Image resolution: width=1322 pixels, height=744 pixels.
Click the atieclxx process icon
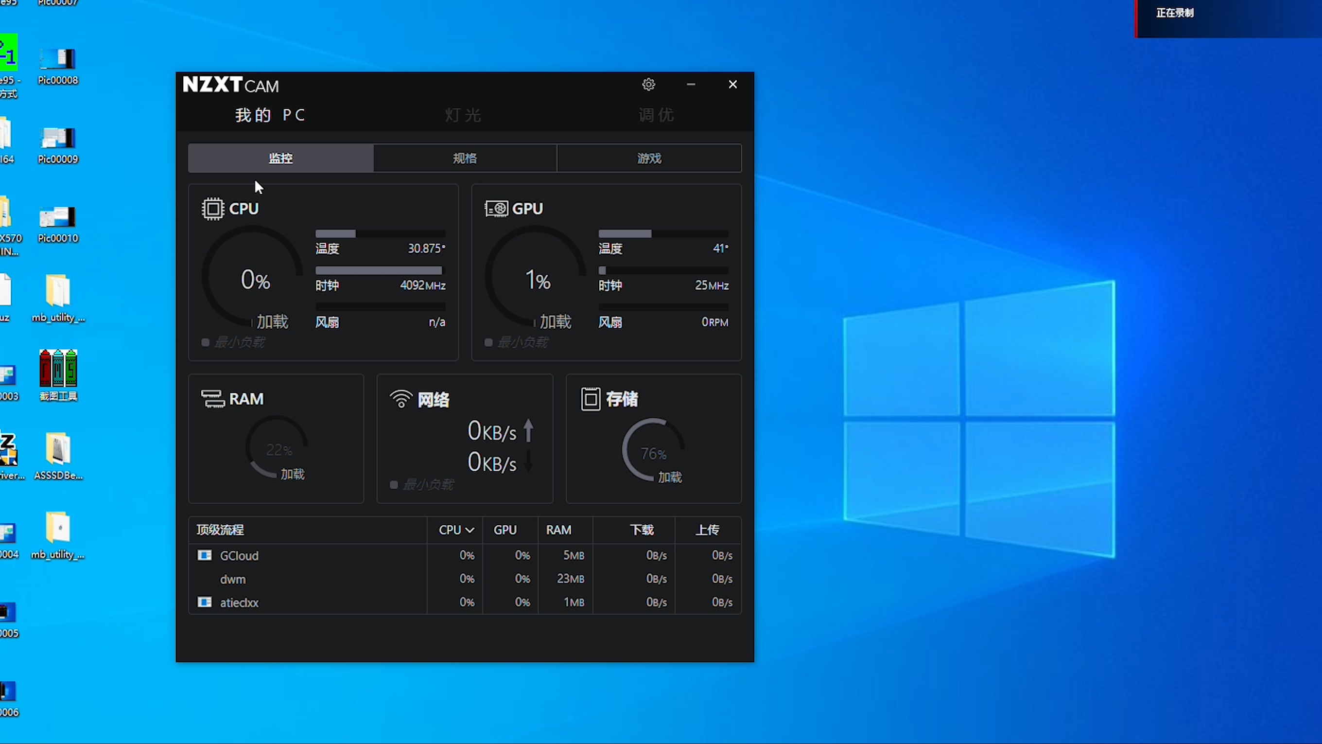pos(205,602)
